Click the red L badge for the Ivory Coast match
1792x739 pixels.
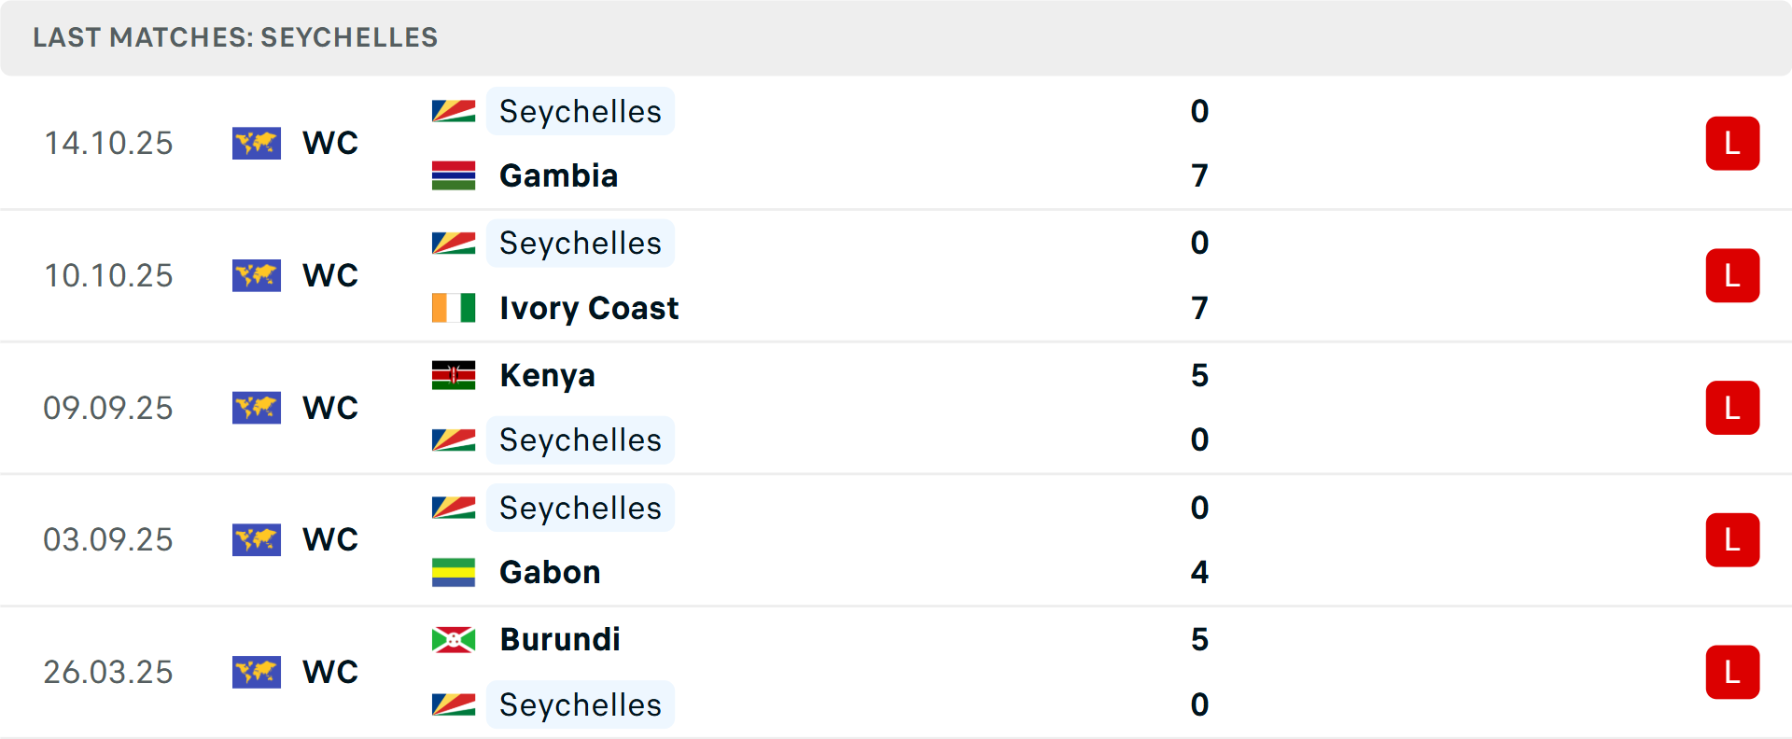point(1732,275)
